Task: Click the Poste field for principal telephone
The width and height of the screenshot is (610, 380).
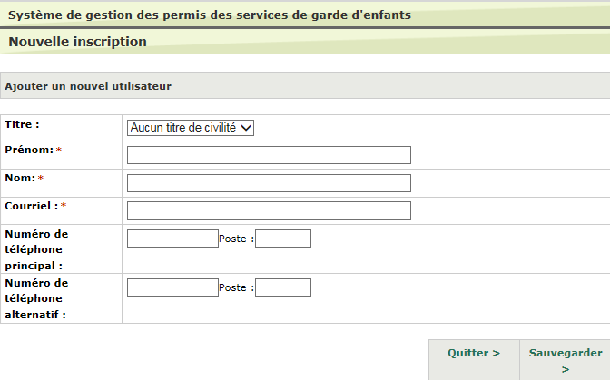Action: point(283,239)
